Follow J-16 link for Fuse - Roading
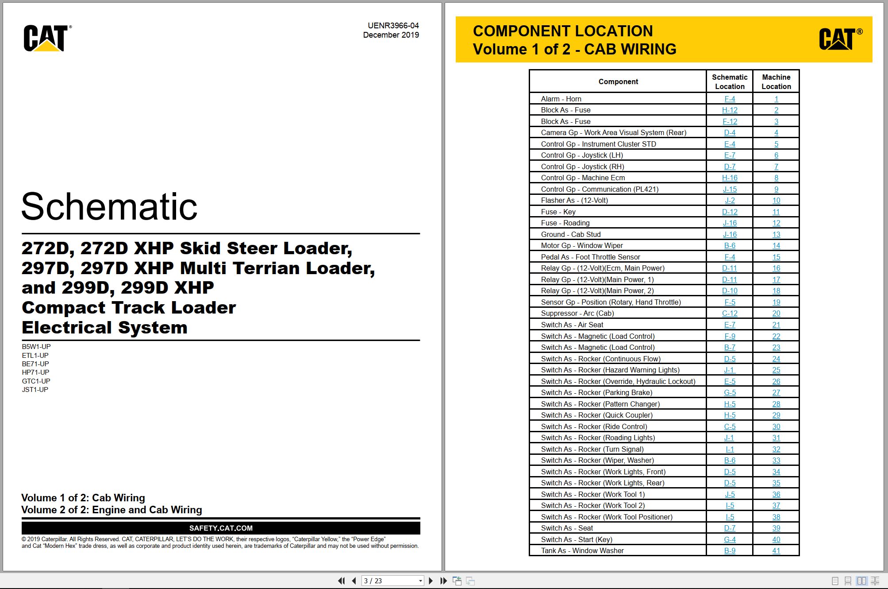 click(730, 223)
